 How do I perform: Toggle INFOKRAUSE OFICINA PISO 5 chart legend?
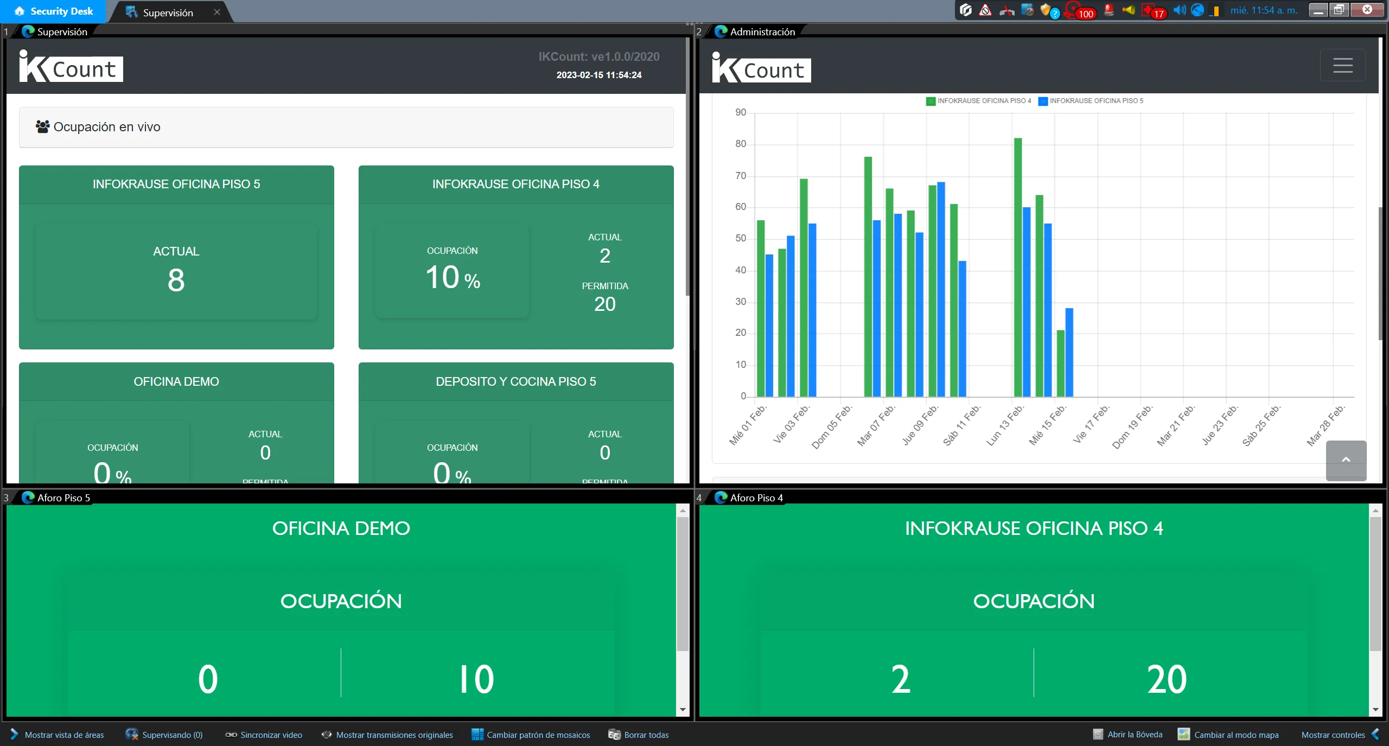click(1091, 101)
